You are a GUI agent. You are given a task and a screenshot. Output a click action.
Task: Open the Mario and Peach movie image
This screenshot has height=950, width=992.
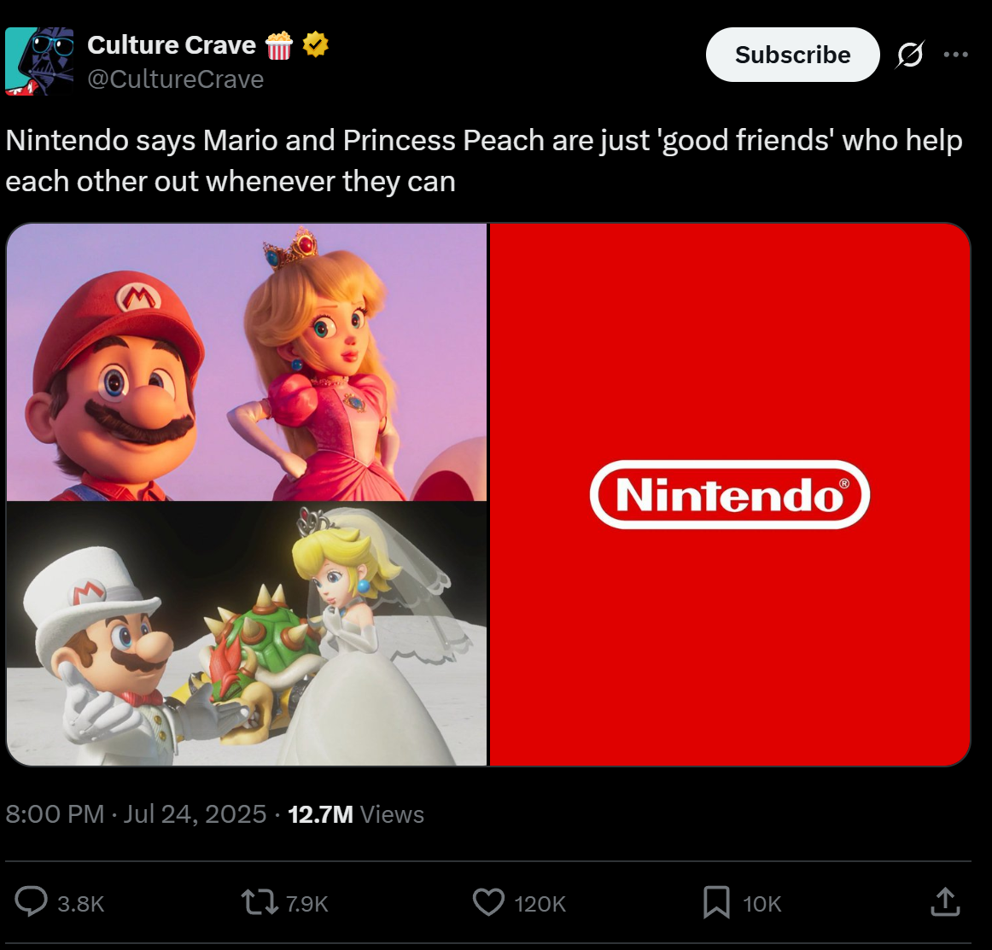[247, 362]
